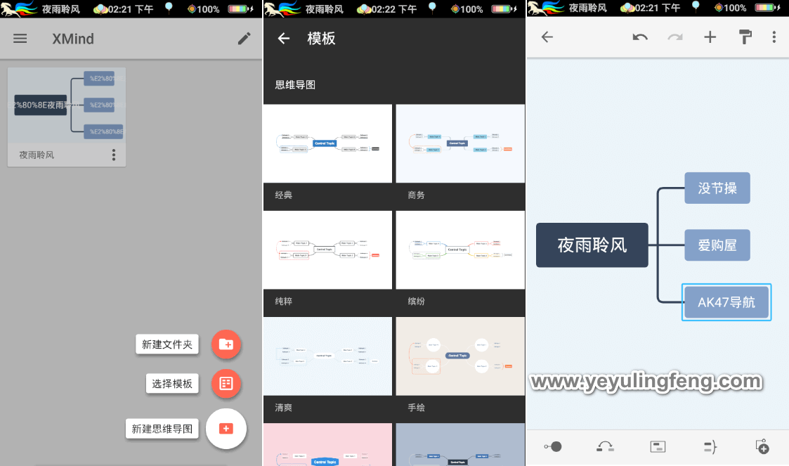This screenshot has height=466, width=789.
Task: Tap the new folder red button
Action: [x=226, y=344]
